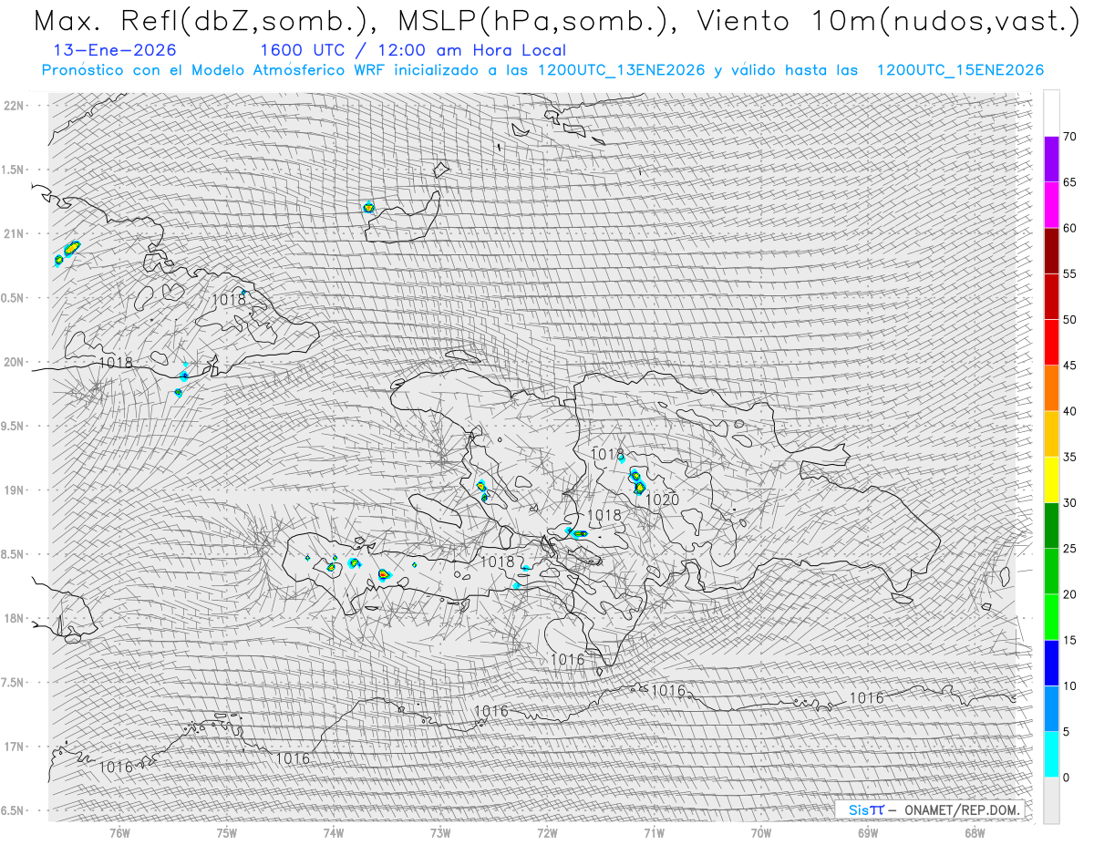Click the longitude axis label '74W'
Viewport: 1094px width, 845px height.
pos(334,832)
